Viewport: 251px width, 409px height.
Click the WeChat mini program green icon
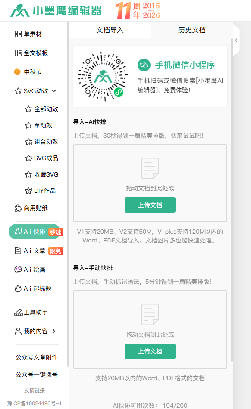144,65
